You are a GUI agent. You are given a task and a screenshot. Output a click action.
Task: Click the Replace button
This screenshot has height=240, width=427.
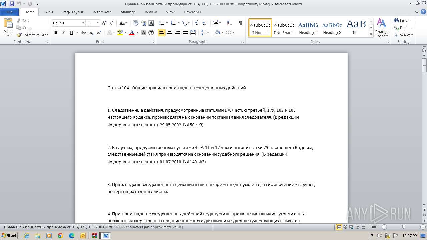coord(404,28)
